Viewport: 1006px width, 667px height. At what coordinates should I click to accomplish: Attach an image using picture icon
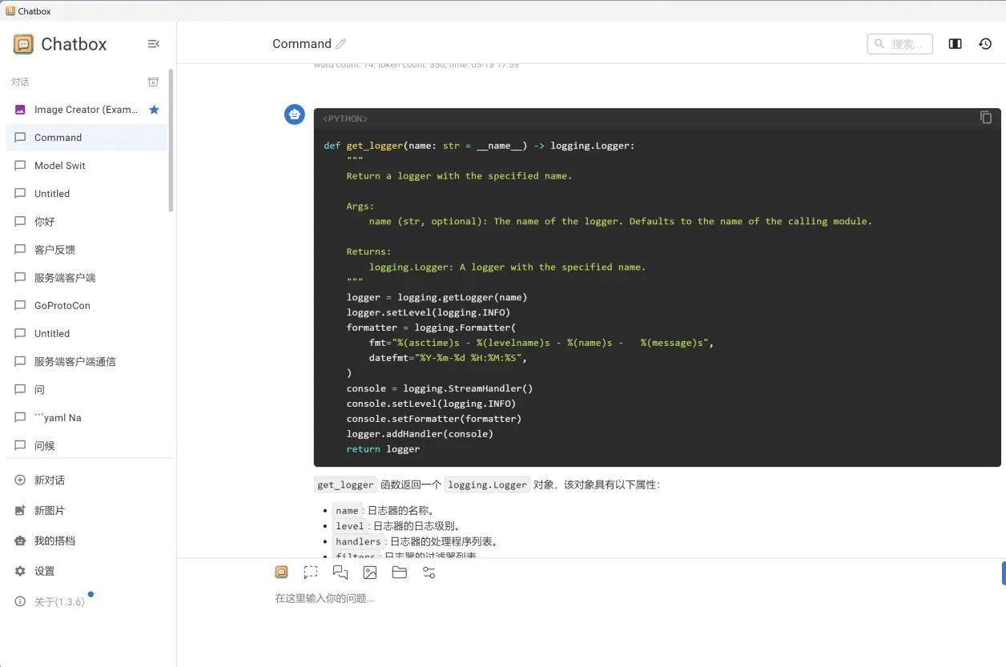(370, 573)
